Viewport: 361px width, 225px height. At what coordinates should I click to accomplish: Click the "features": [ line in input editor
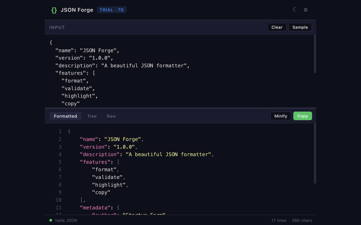(x=75, y=73)
